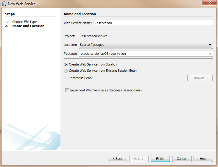Click the Steps heading

pos(10,14)
